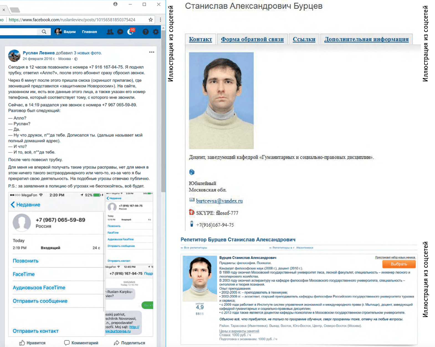Bookmark page with the star icon

[150, 20]
